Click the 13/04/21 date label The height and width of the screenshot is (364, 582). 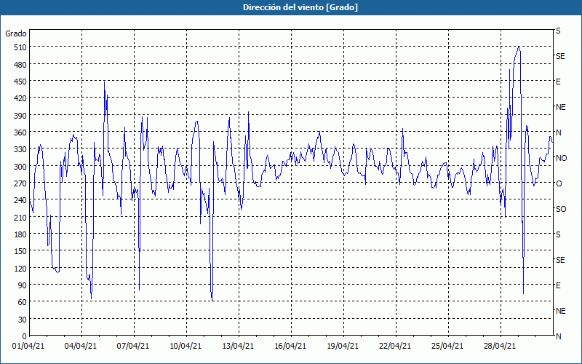238,347
